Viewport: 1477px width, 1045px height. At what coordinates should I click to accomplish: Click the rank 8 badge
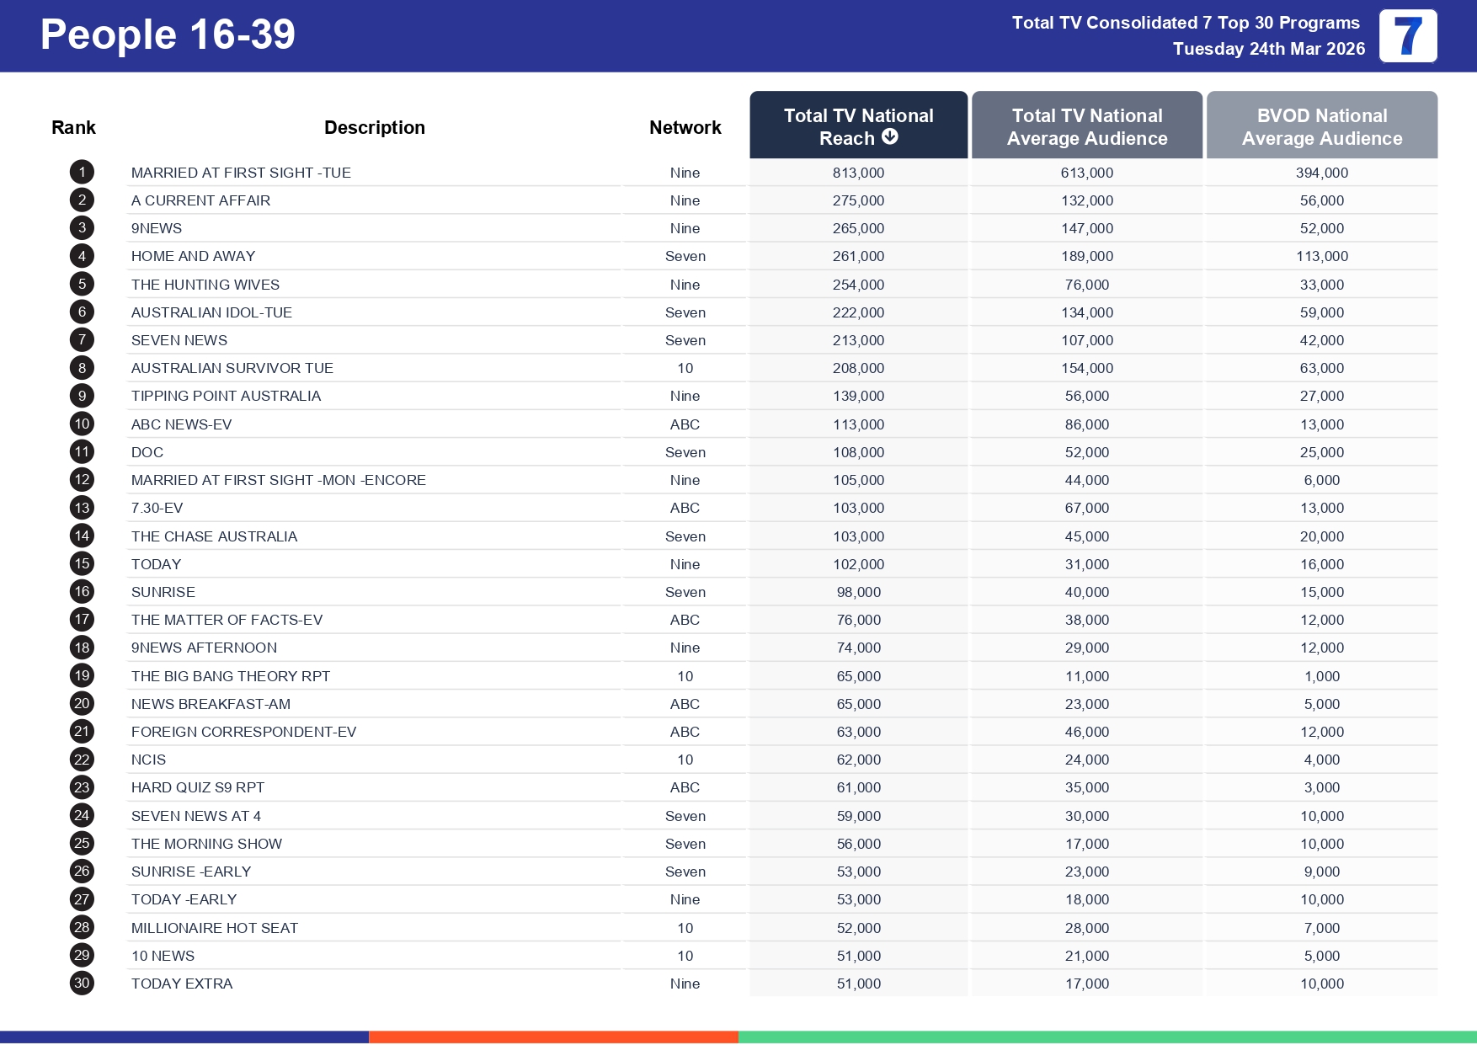[x=81, y=368]
